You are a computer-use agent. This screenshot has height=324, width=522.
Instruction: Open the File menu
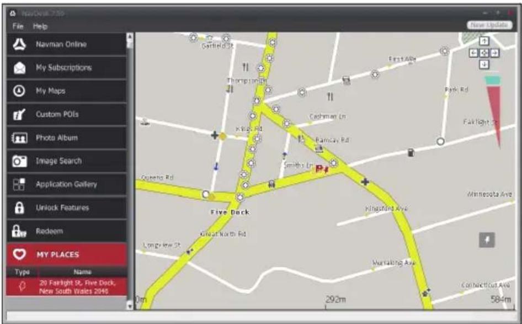pos(18,26)
